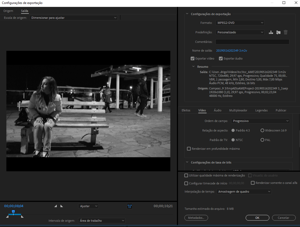Open the Interpolação de tempo dropdown

click(x=243, y=192)
